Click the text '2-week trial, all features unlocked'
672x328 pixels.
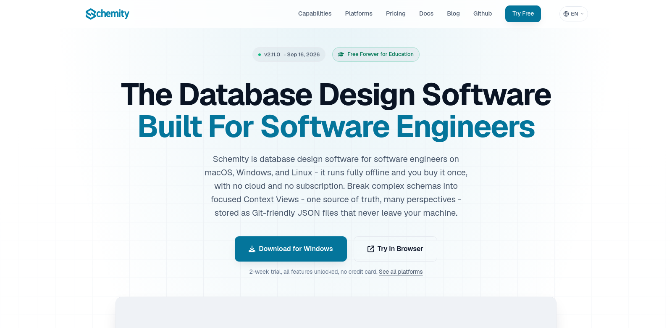[294, 272]
